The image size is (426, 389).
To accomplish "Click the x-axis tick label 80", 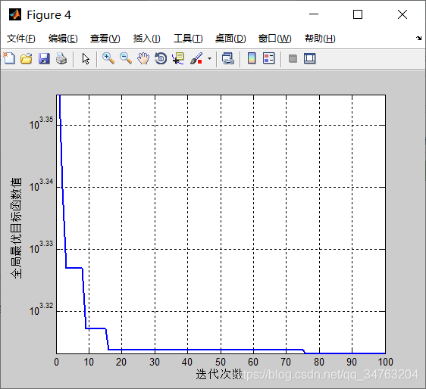I will pyautogui.click(x=319, y=362).
